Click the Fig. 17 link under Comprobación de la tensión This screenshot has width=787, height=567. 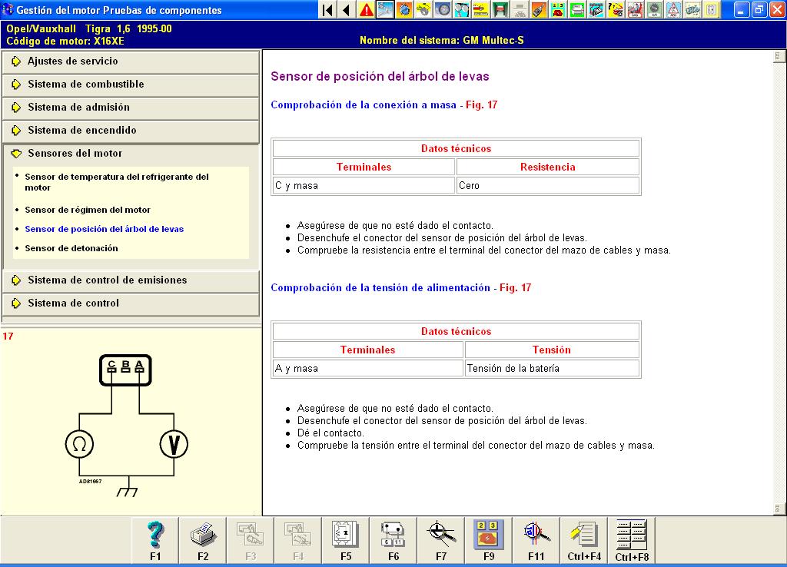click(x=515, y=288)
